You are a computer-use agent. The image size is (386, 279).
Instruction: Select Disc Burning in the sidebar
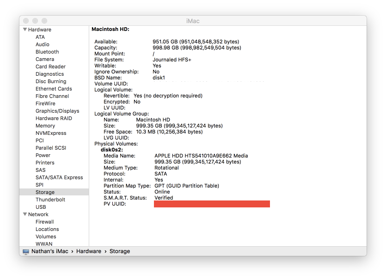click(51, 81)
